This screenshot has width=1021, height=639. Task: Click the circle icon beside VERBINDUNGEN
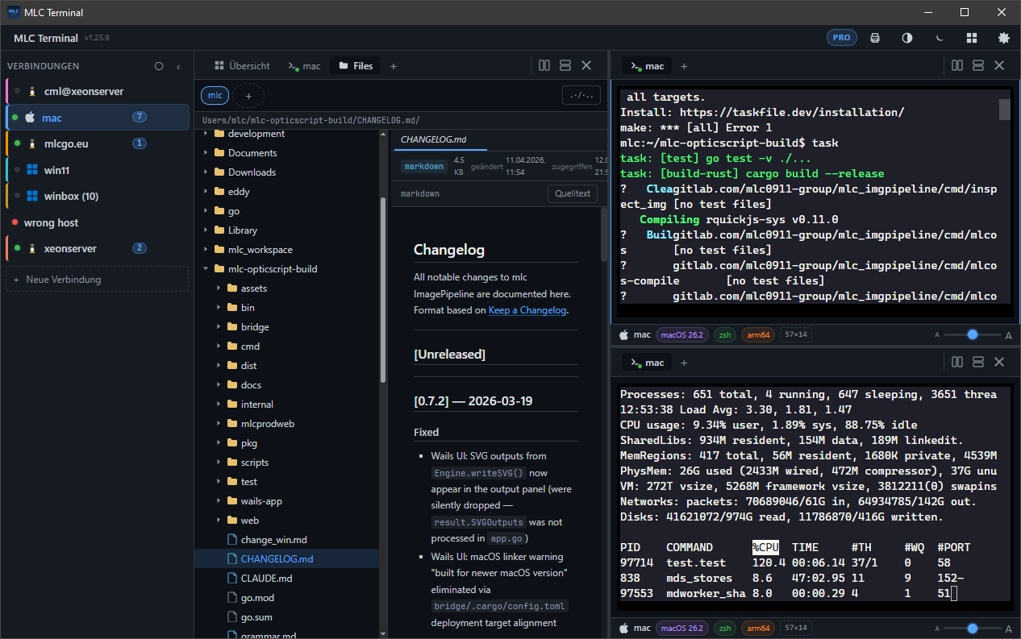point(159,66)
